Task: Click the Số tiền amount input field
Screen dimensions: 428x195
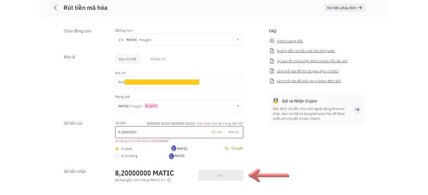Action: pyautogui.click(x=179, y=132)
